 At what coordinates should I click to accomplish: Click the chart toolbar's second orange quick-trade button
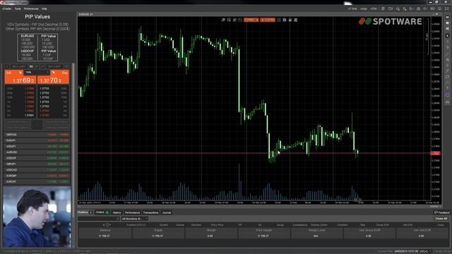coord(268,20)
